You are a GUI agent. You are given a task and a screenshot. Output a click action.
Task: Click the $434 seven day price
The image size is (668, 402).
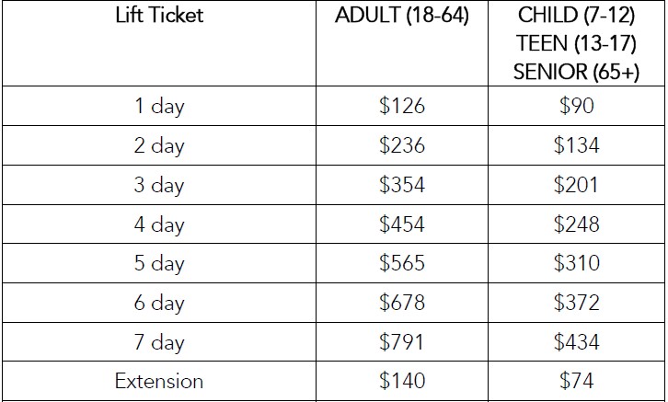click(576, 342)
